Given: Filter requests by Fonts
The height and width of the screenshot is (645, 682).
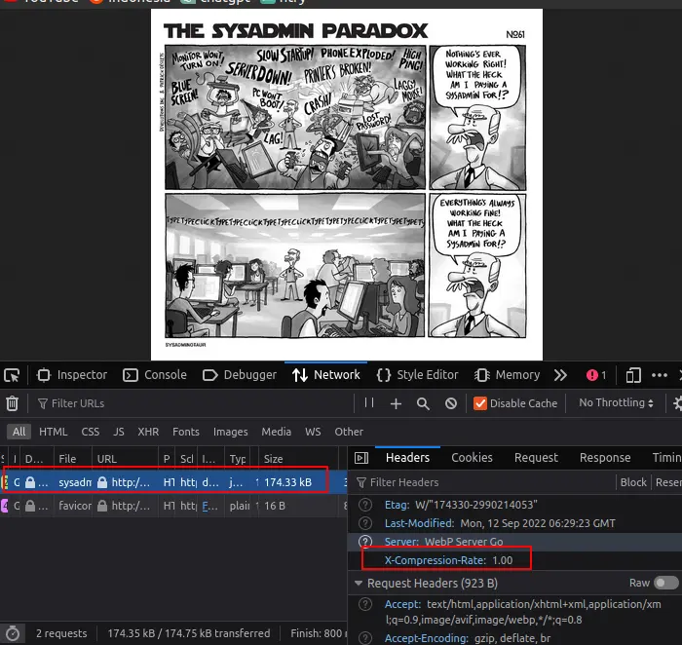Looking at the screenshot, I should click(186, 432).
